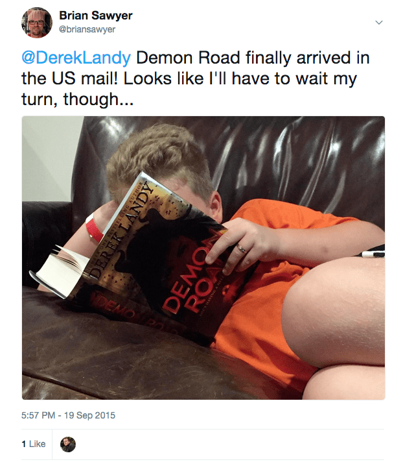Screen dimensions: 403x462
Task: Click the "19 Sep 2015" date text
Action: pos(89,415)
